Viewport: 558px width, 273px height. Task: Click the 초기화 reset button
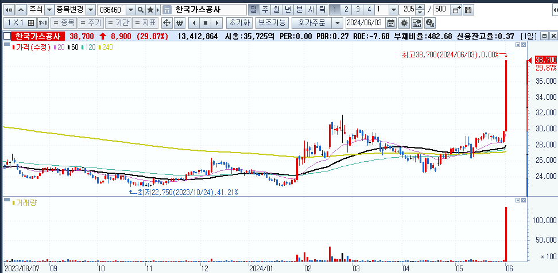(x=239, y=23)
